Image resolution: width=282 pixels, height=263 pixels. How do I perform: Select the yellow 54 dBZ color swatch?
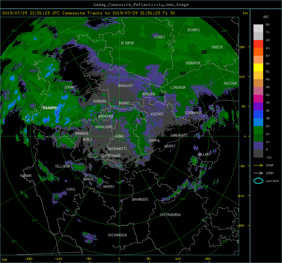[258, 67]
